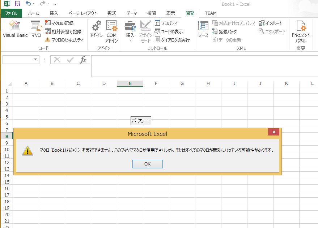Select the 開発 (Developer) tab
This screenshot has height=228, width=318.
[190, 13]
